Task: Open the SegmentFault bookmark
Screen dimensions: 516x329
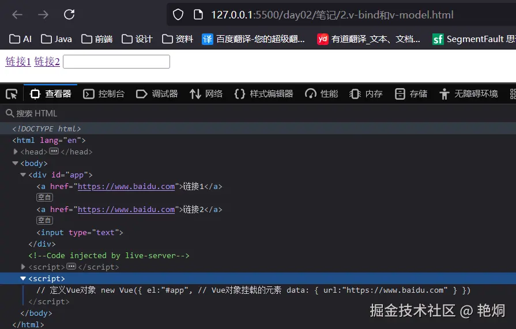Action: coord(474,39)
